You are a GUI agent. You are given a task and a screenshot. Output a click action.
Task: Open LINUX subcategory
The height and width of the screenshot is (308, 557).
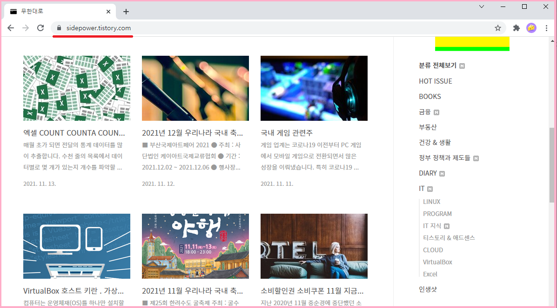click(x=432, y=202)
